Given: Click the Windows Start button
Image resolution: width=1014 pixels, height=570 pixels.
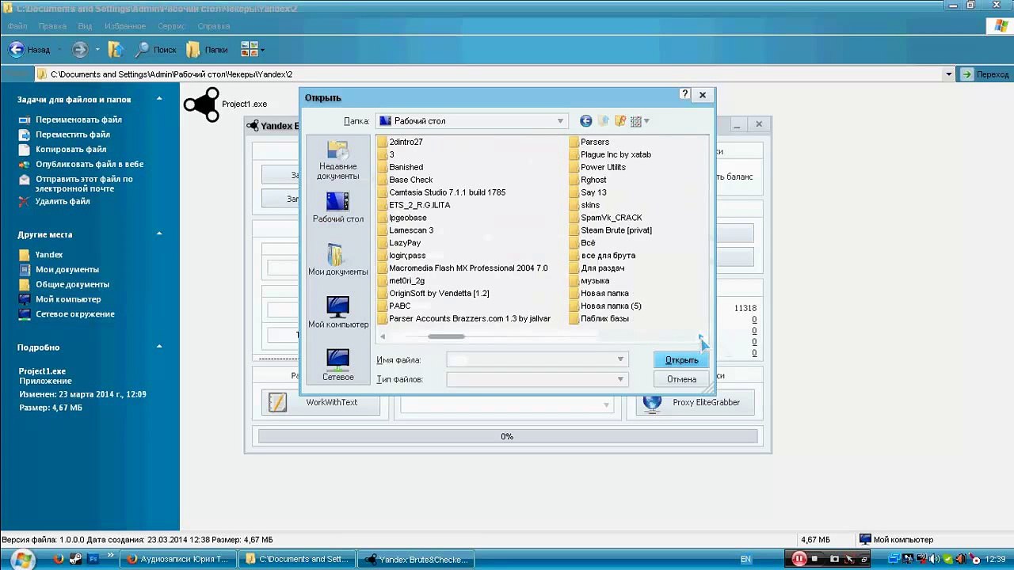Looking at the screenshot, I should coord(21,559).
